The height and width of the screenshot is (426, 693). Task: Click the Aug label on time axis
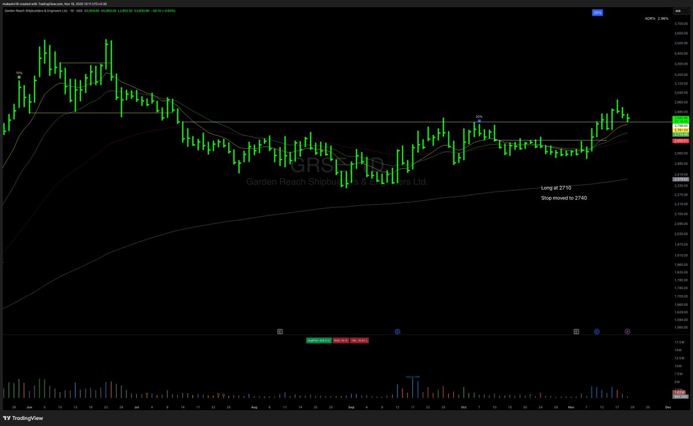click(254, 406)
